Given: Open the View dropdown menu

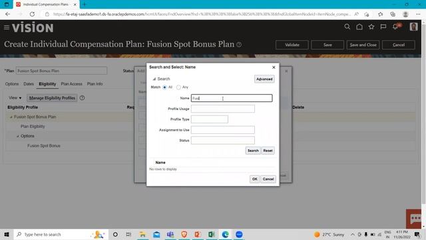Looking at the screenshot, I should point(15,98).
